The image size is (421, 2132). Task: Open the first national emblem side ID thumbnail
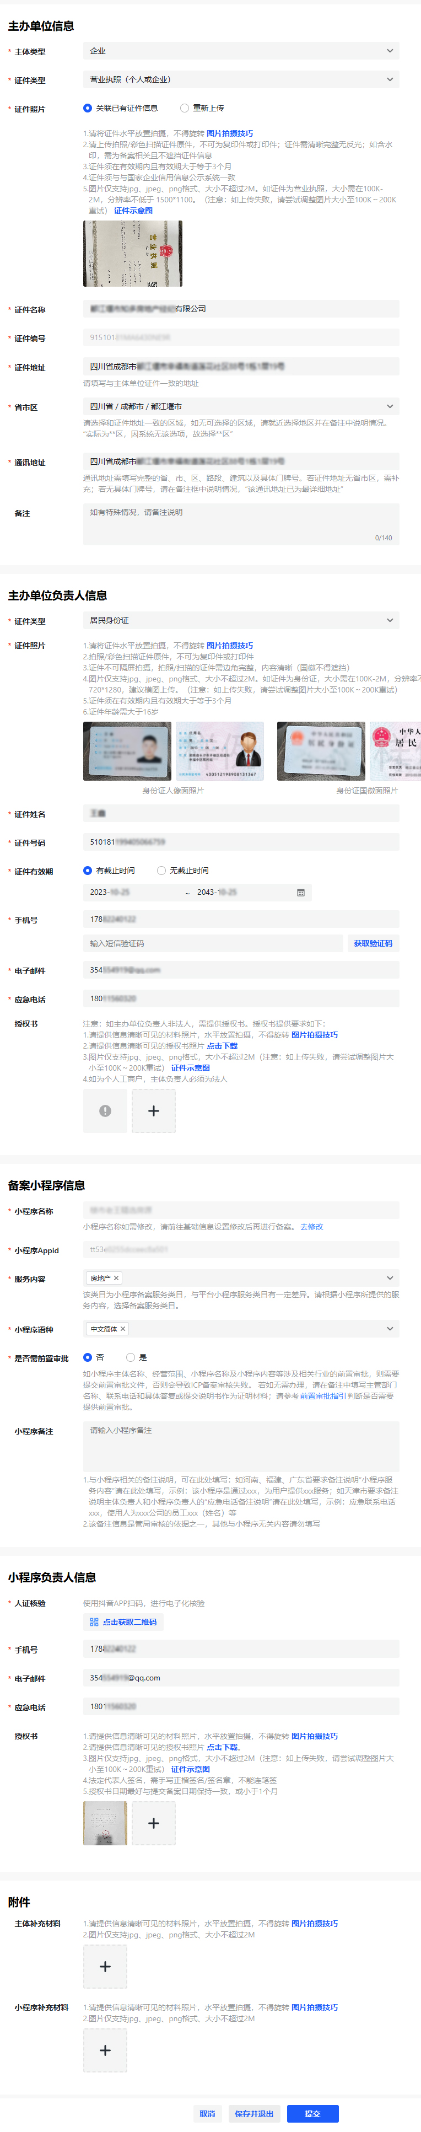click(321, 751)
